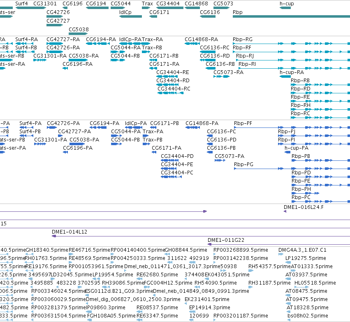Select the CG42727-RA transcript label

pyautogui.click(x=63, y=39)
